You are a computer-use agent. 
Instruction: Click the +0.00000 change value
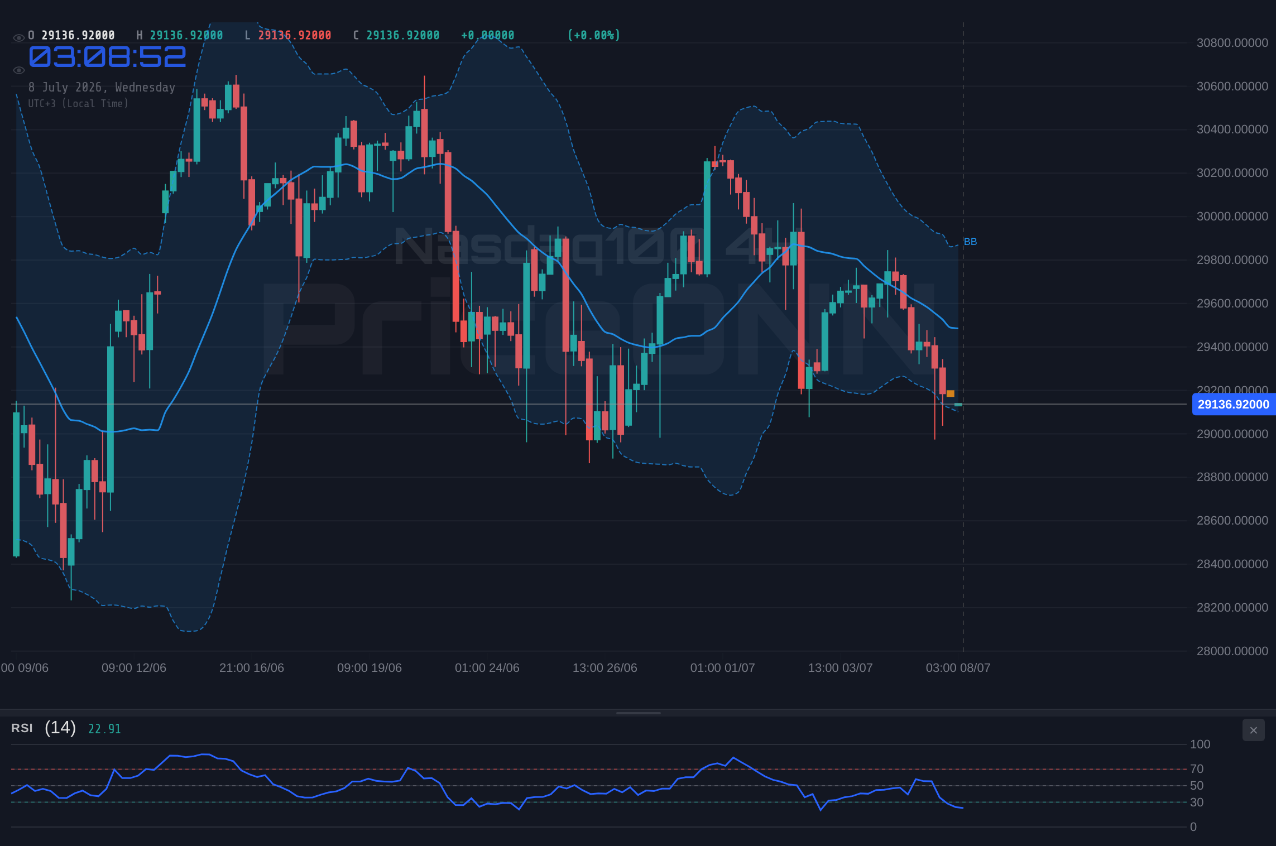(487, 35)
